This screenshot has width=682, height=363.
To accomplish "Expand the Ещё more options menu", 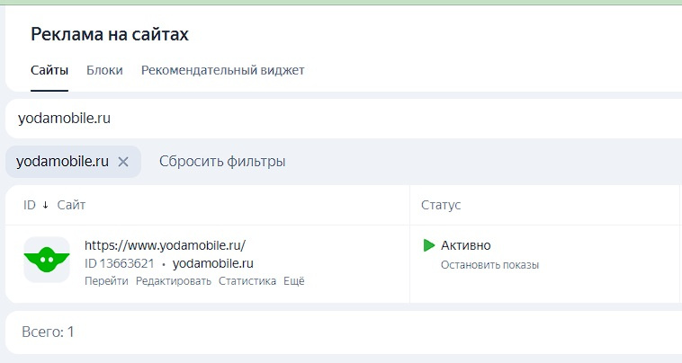I will click(x=294, y=281).
